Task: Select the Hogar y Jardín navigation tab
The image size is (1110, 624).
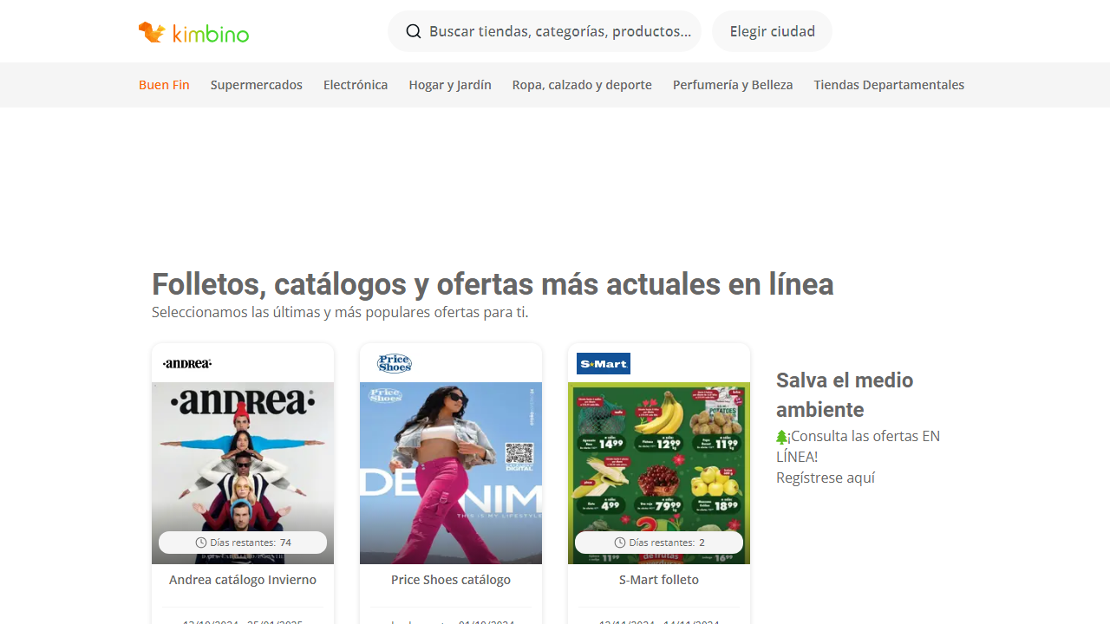Action: (449, 84)
